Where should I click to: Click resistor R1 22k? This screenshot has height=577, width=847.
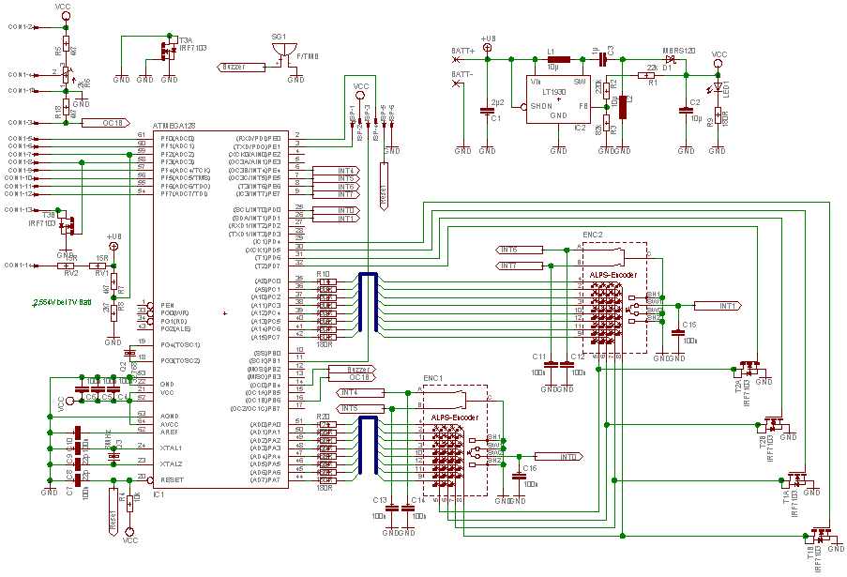tap(646, 75)
